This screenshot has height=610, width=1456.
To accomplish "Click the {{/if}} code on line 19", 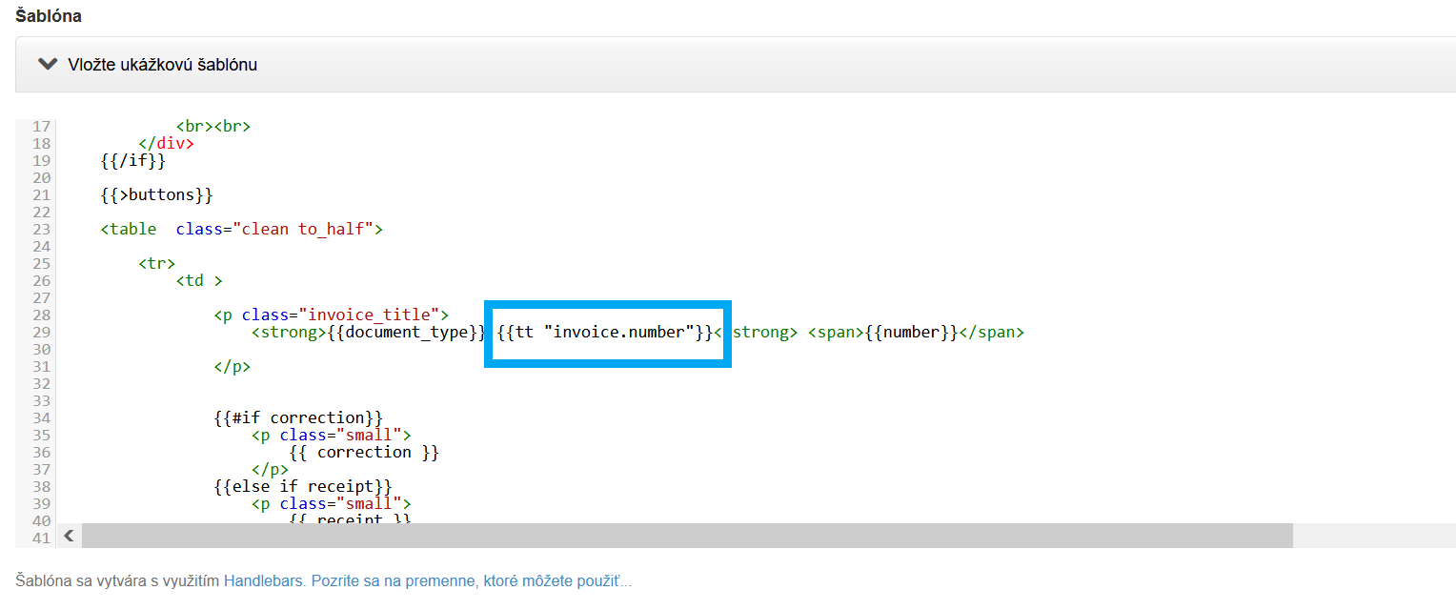I will pos(132,161).
